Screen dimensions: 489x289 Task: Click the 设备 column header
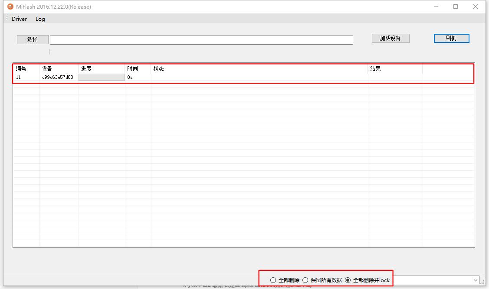(x=47, y=68)
